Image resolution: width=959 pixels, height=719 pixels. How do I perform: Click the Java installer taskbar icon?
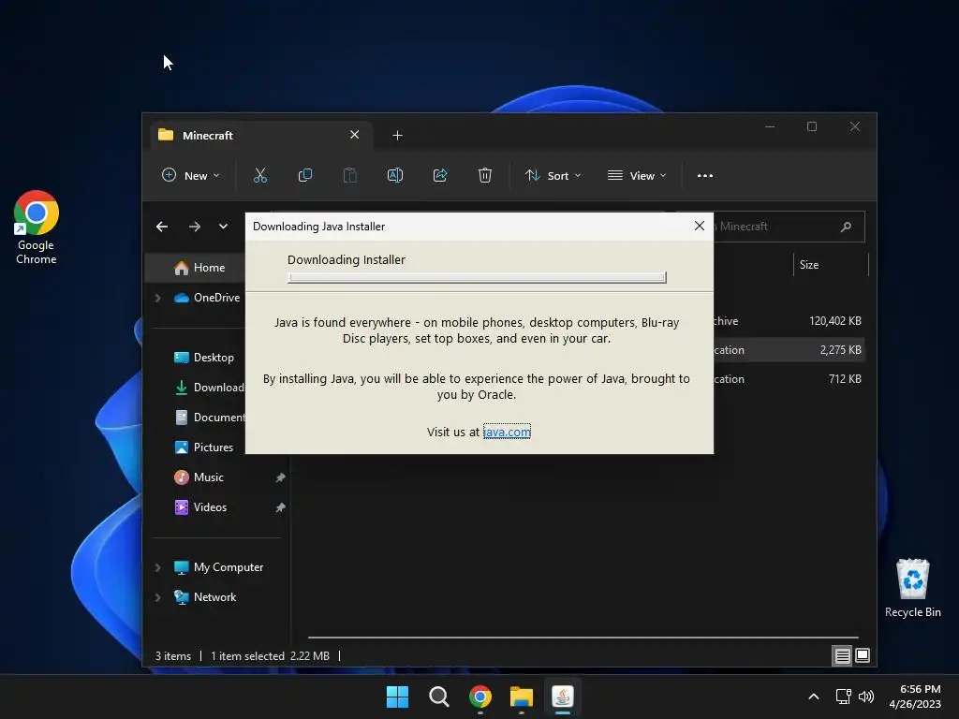pos(563,697)
